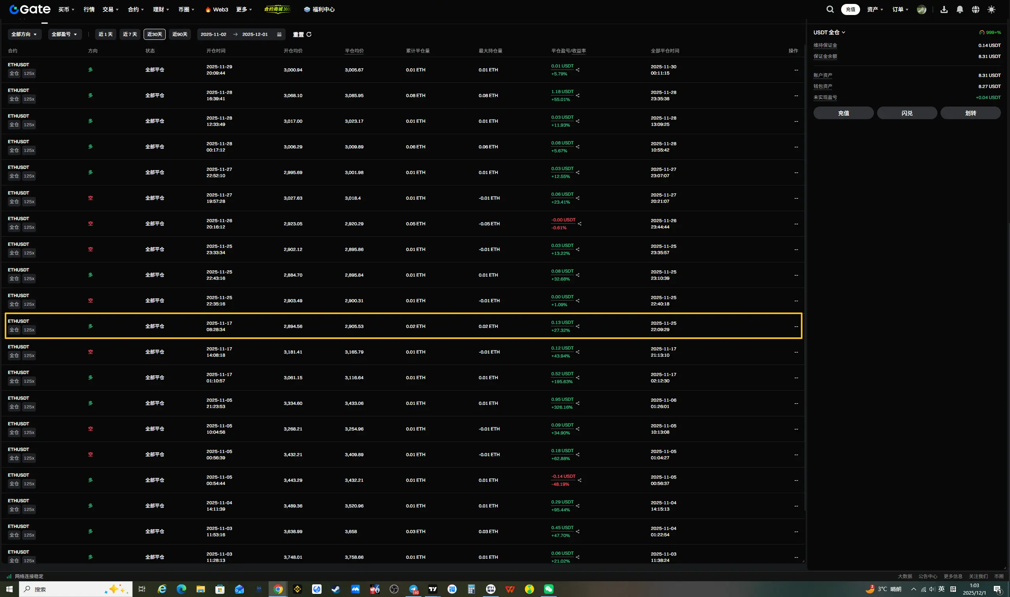This screenshot has width=1010, height=597.
Task: Expand the USDT 全仓 margin mode selector
Action: coord(829,33)
